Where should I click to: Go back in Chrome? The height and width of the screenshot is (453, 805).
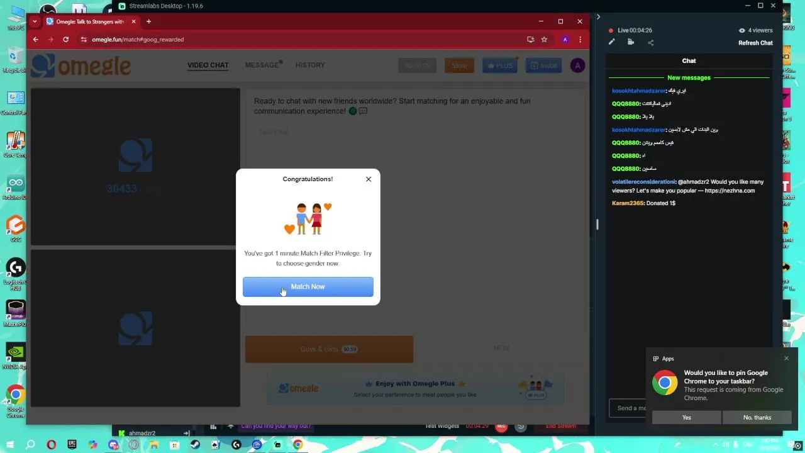click(36, 39)
